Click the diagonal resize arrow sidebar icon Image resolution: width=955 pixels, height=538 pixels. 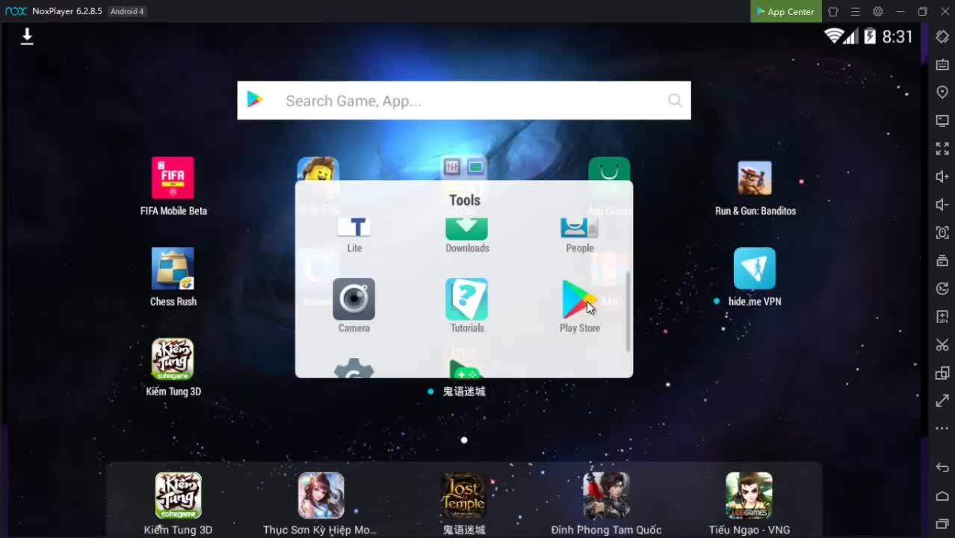[x=942, y=401]
